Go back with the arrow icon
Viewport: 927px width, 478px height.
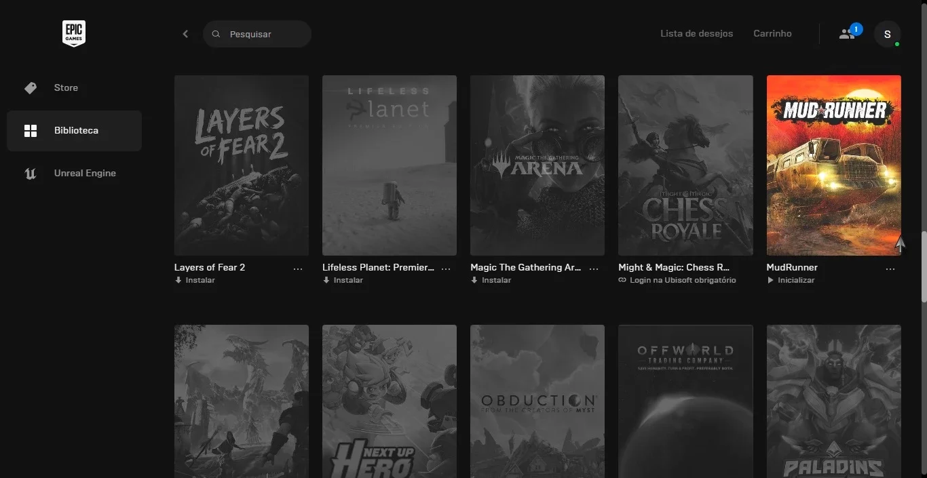point(185,34)
